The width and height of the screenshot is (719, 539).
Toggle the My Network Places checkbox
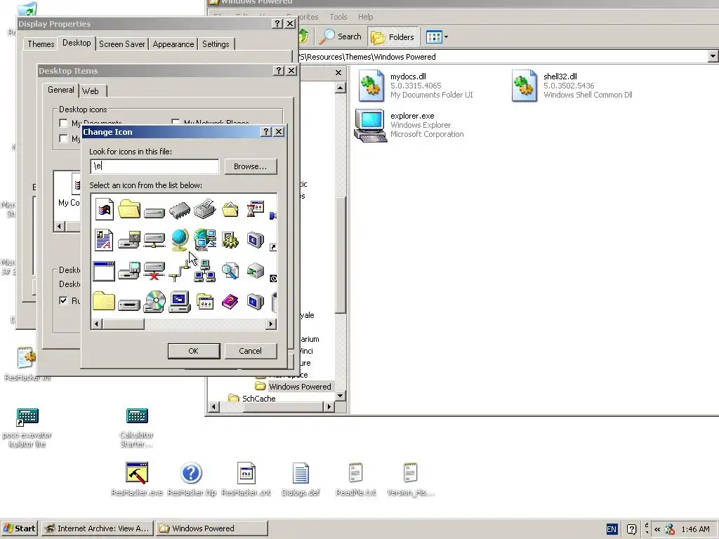tap(176, 123)
